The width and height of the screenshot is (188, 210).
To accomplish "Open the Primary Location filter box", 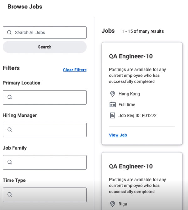I will click(45, 97).
